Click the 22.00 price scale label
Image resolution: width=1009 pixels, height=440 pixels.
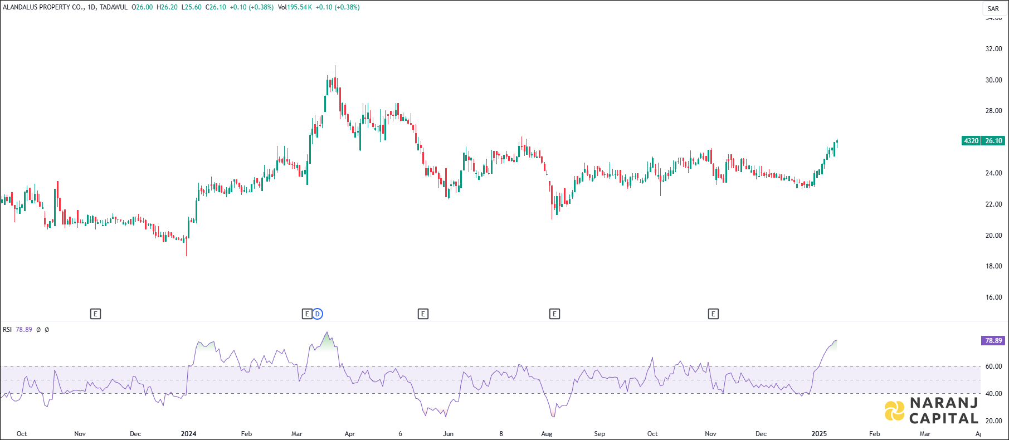[993, 204]
